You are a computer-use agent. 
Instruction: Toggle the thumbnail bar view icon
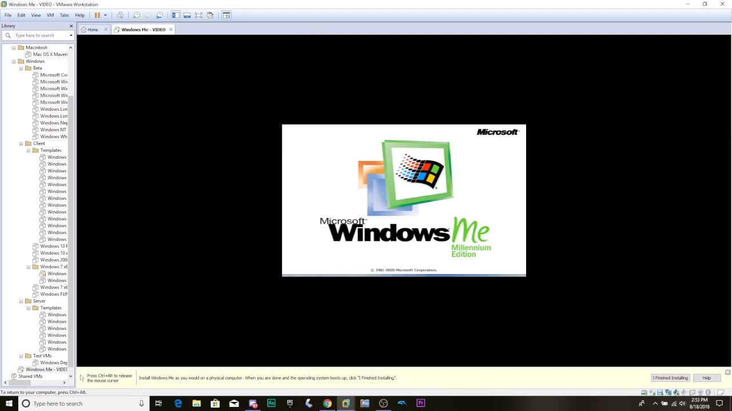coord(187,15)
